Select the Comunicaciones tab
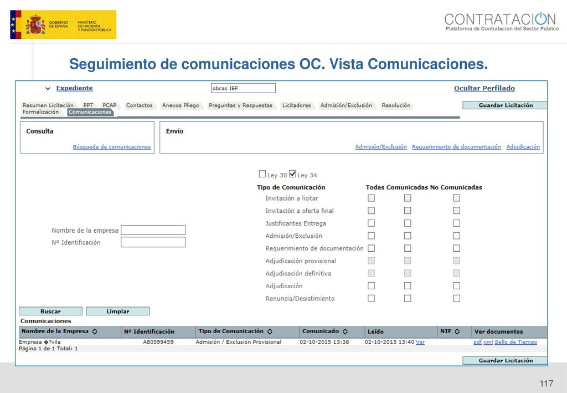Viewport: 567px width, 393px height. pyautogui.click(x=90, y=112)
